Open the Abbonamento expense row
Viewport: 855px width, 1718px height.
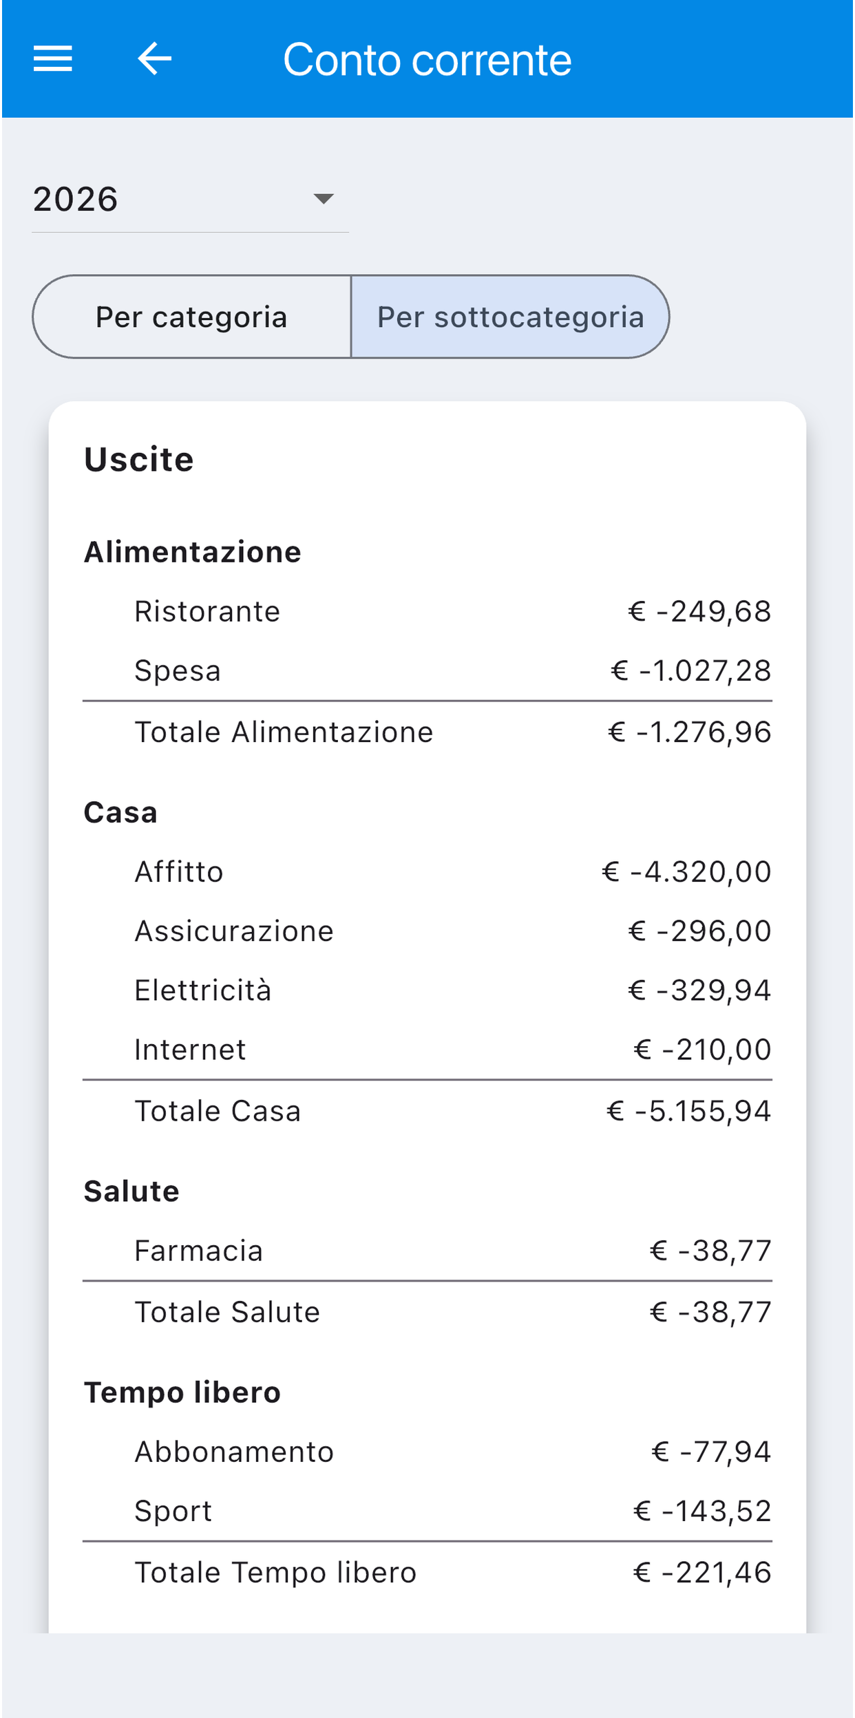point(427,1451)
